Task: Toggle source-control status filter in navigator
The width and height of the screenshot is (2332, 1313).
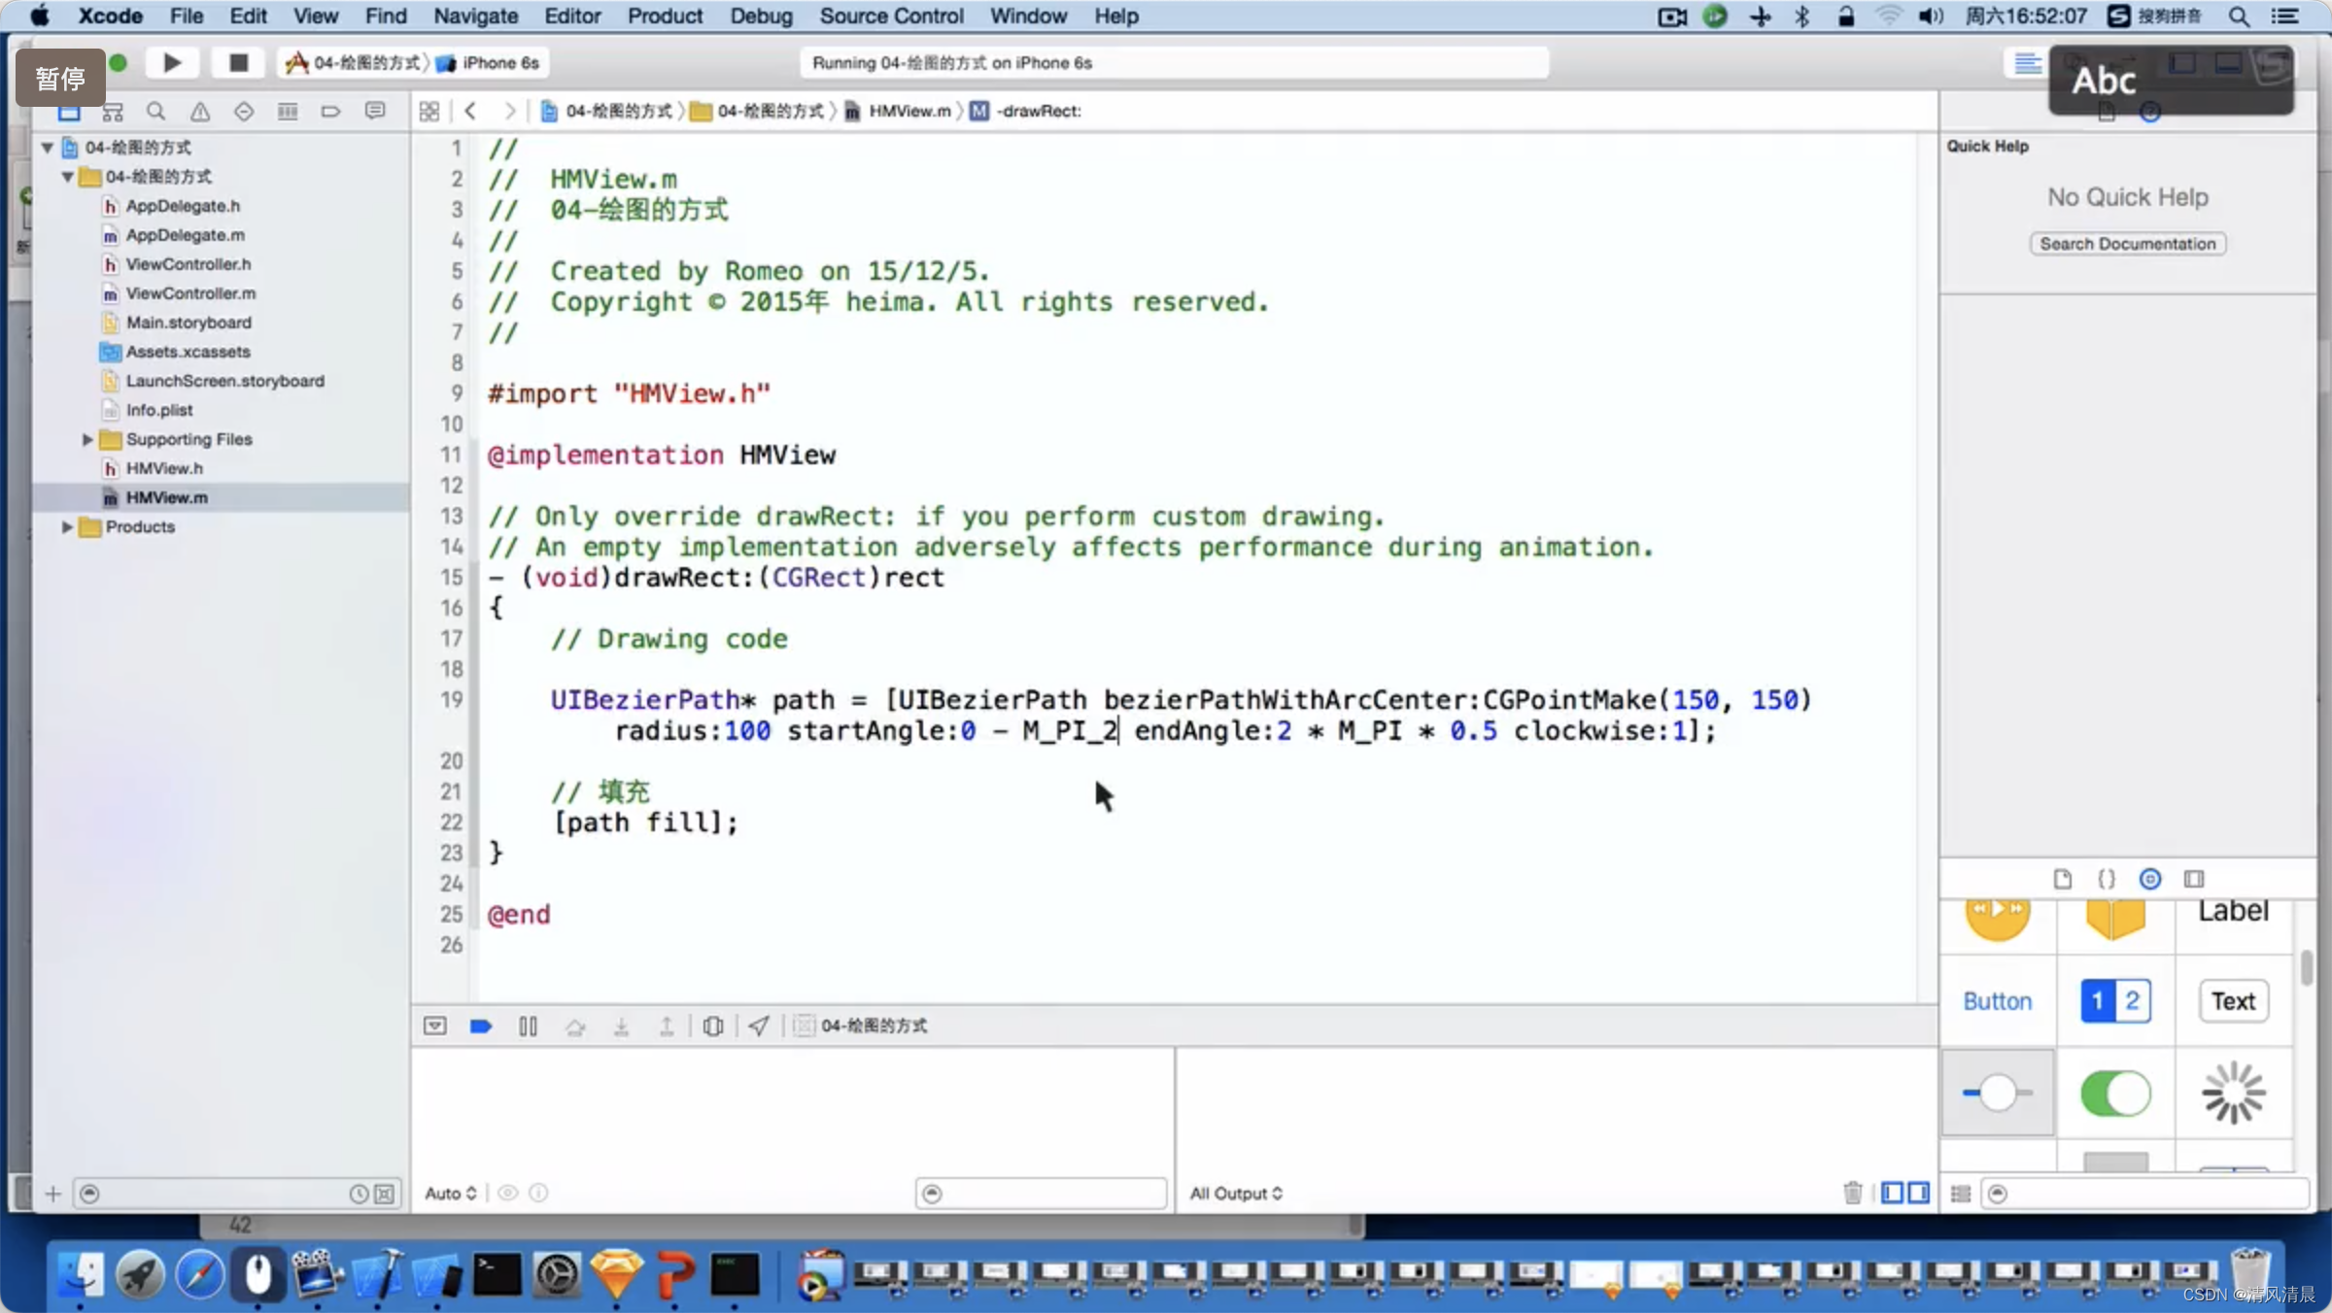Action: coord(385,1194)
